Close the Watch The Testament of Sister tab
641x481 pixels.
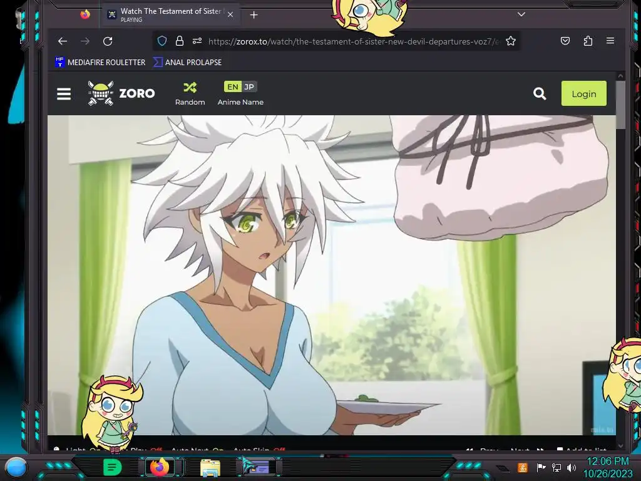(230, 15)
